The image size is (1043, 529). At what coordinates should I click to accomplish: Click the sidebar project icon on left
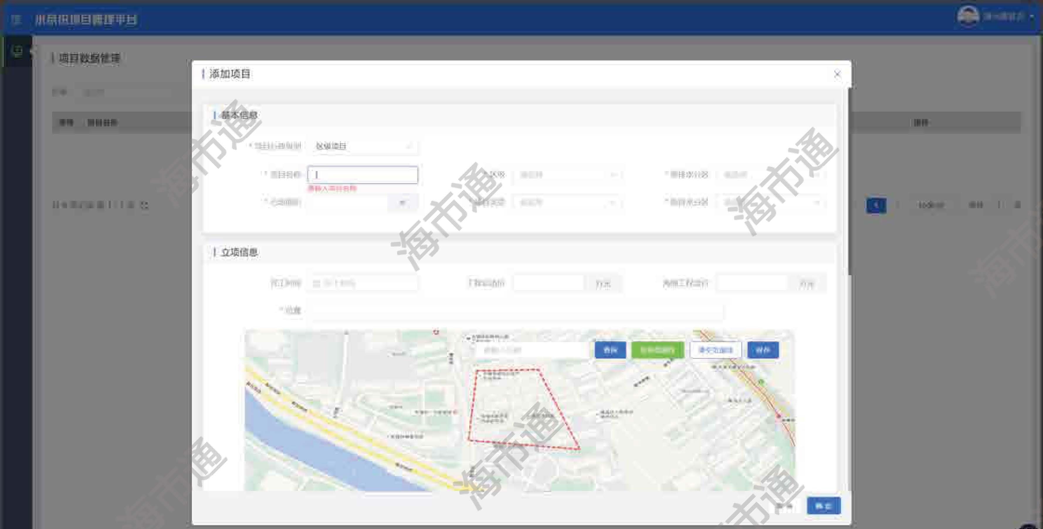click(x=17, y=51)
